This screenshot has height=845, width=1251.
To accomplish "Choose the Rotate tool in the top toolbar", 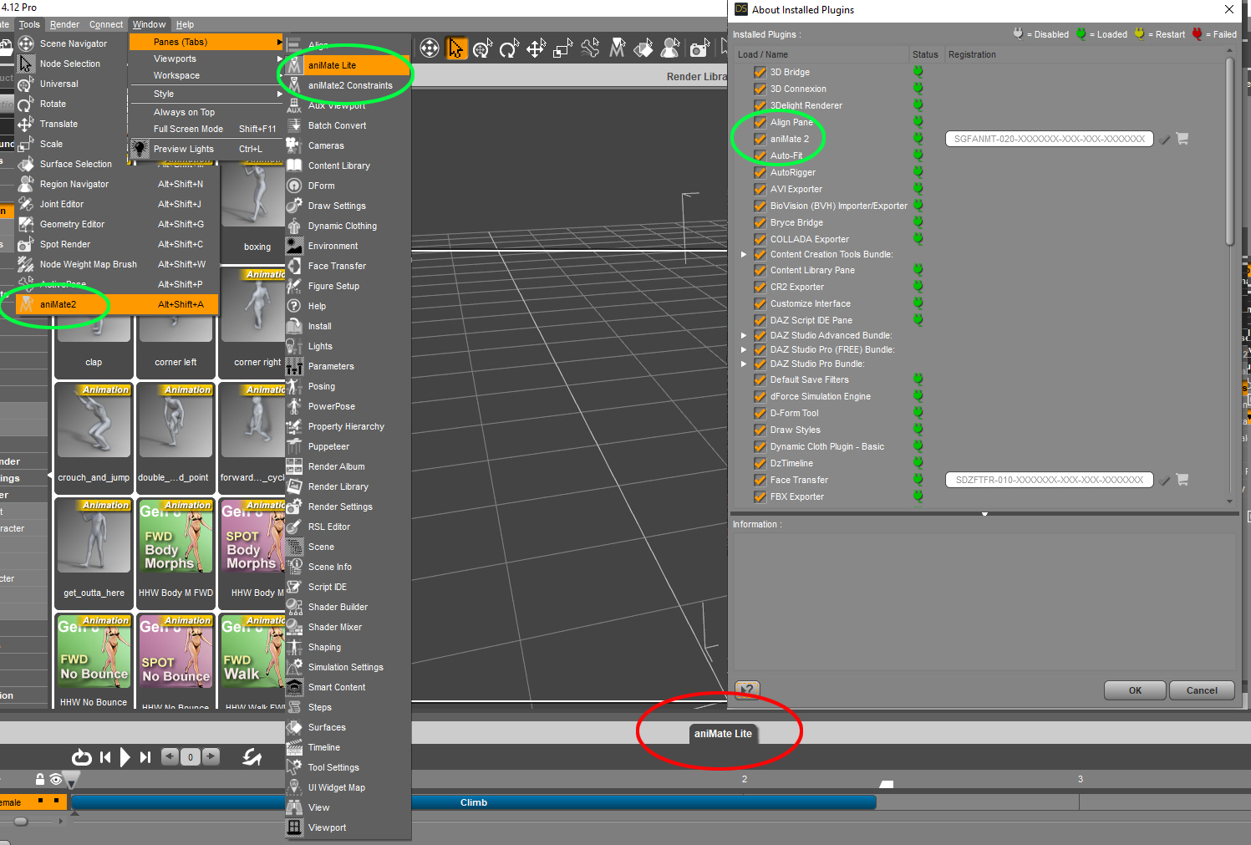I will [x=509, y=48].
